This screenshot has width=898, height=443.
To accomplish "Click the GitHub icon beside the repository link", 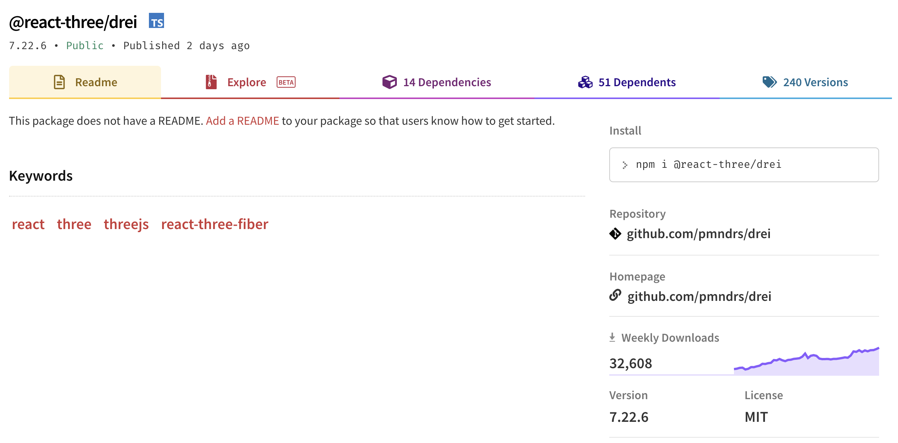I will [x=616, y=234].
